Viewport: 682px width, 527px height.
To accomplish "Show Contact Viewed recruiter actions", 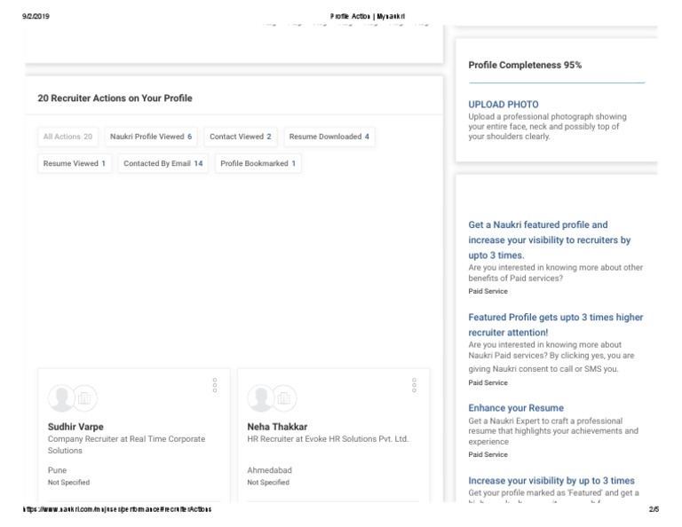I will (240, 137).
